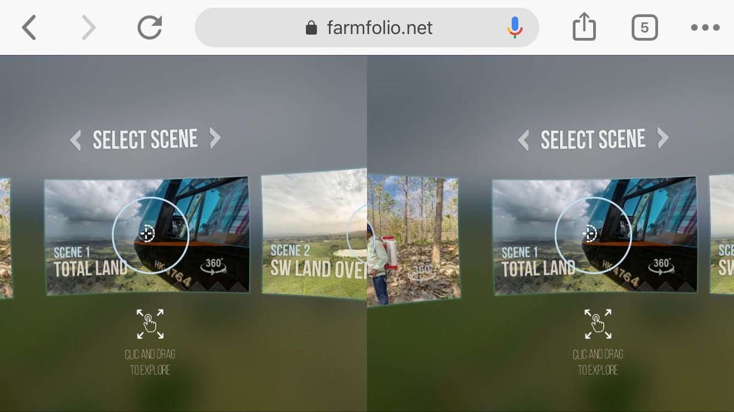Reload the farmfolio.net page
This screenshot has width=734, height=412.
coord(150,27)
